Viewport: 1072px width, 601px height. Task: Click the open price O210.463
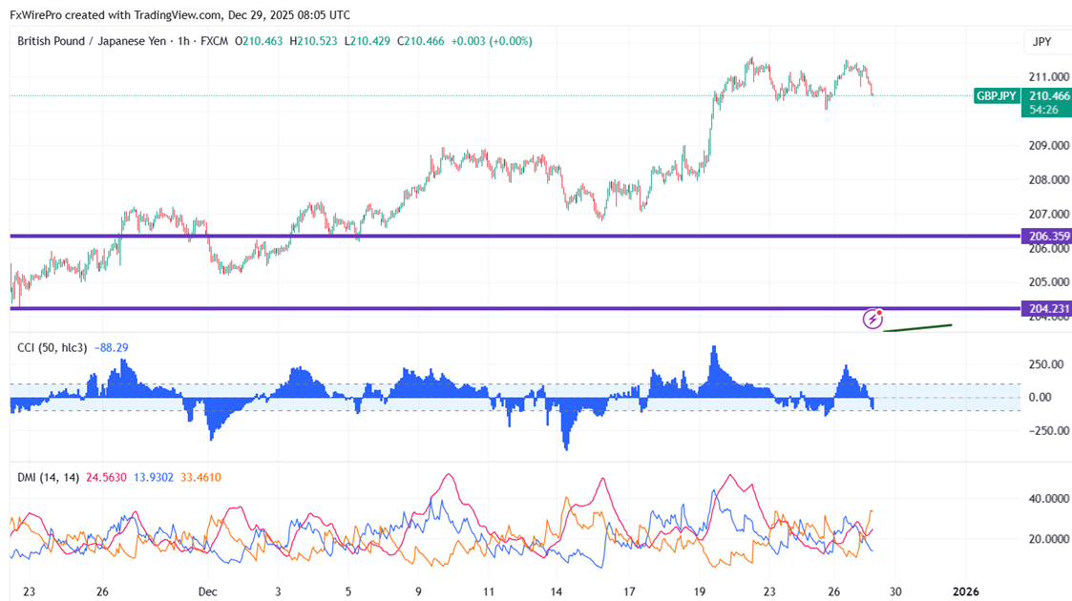(259, 41)
